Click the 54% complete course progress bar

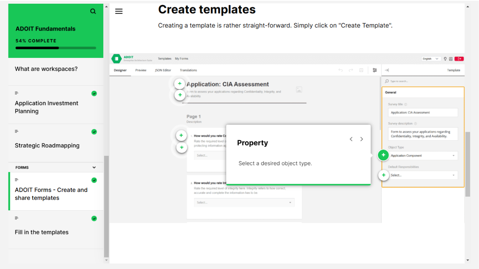[56, 48]
